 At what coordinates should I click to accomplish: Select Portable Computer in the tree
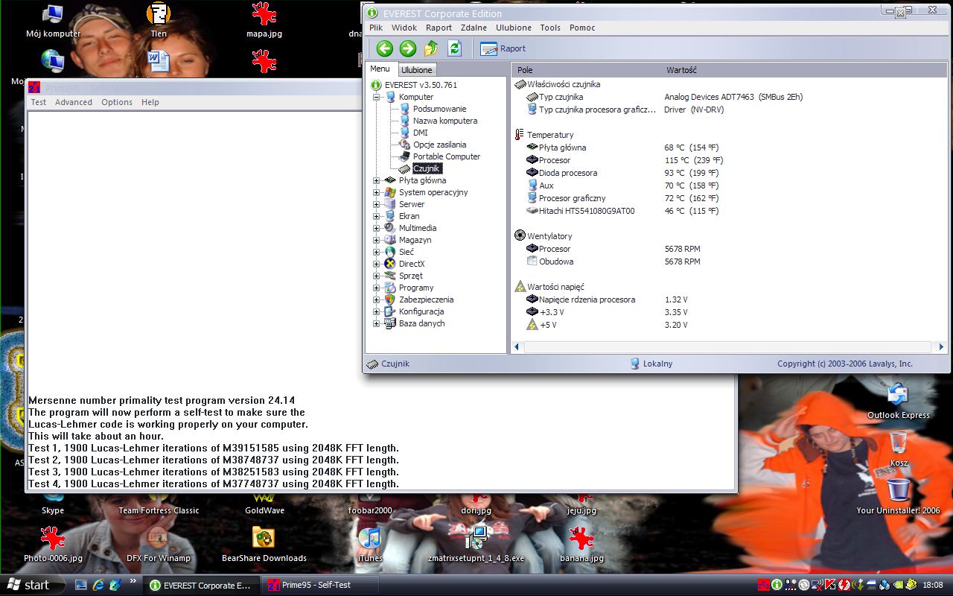click(447, 156)
